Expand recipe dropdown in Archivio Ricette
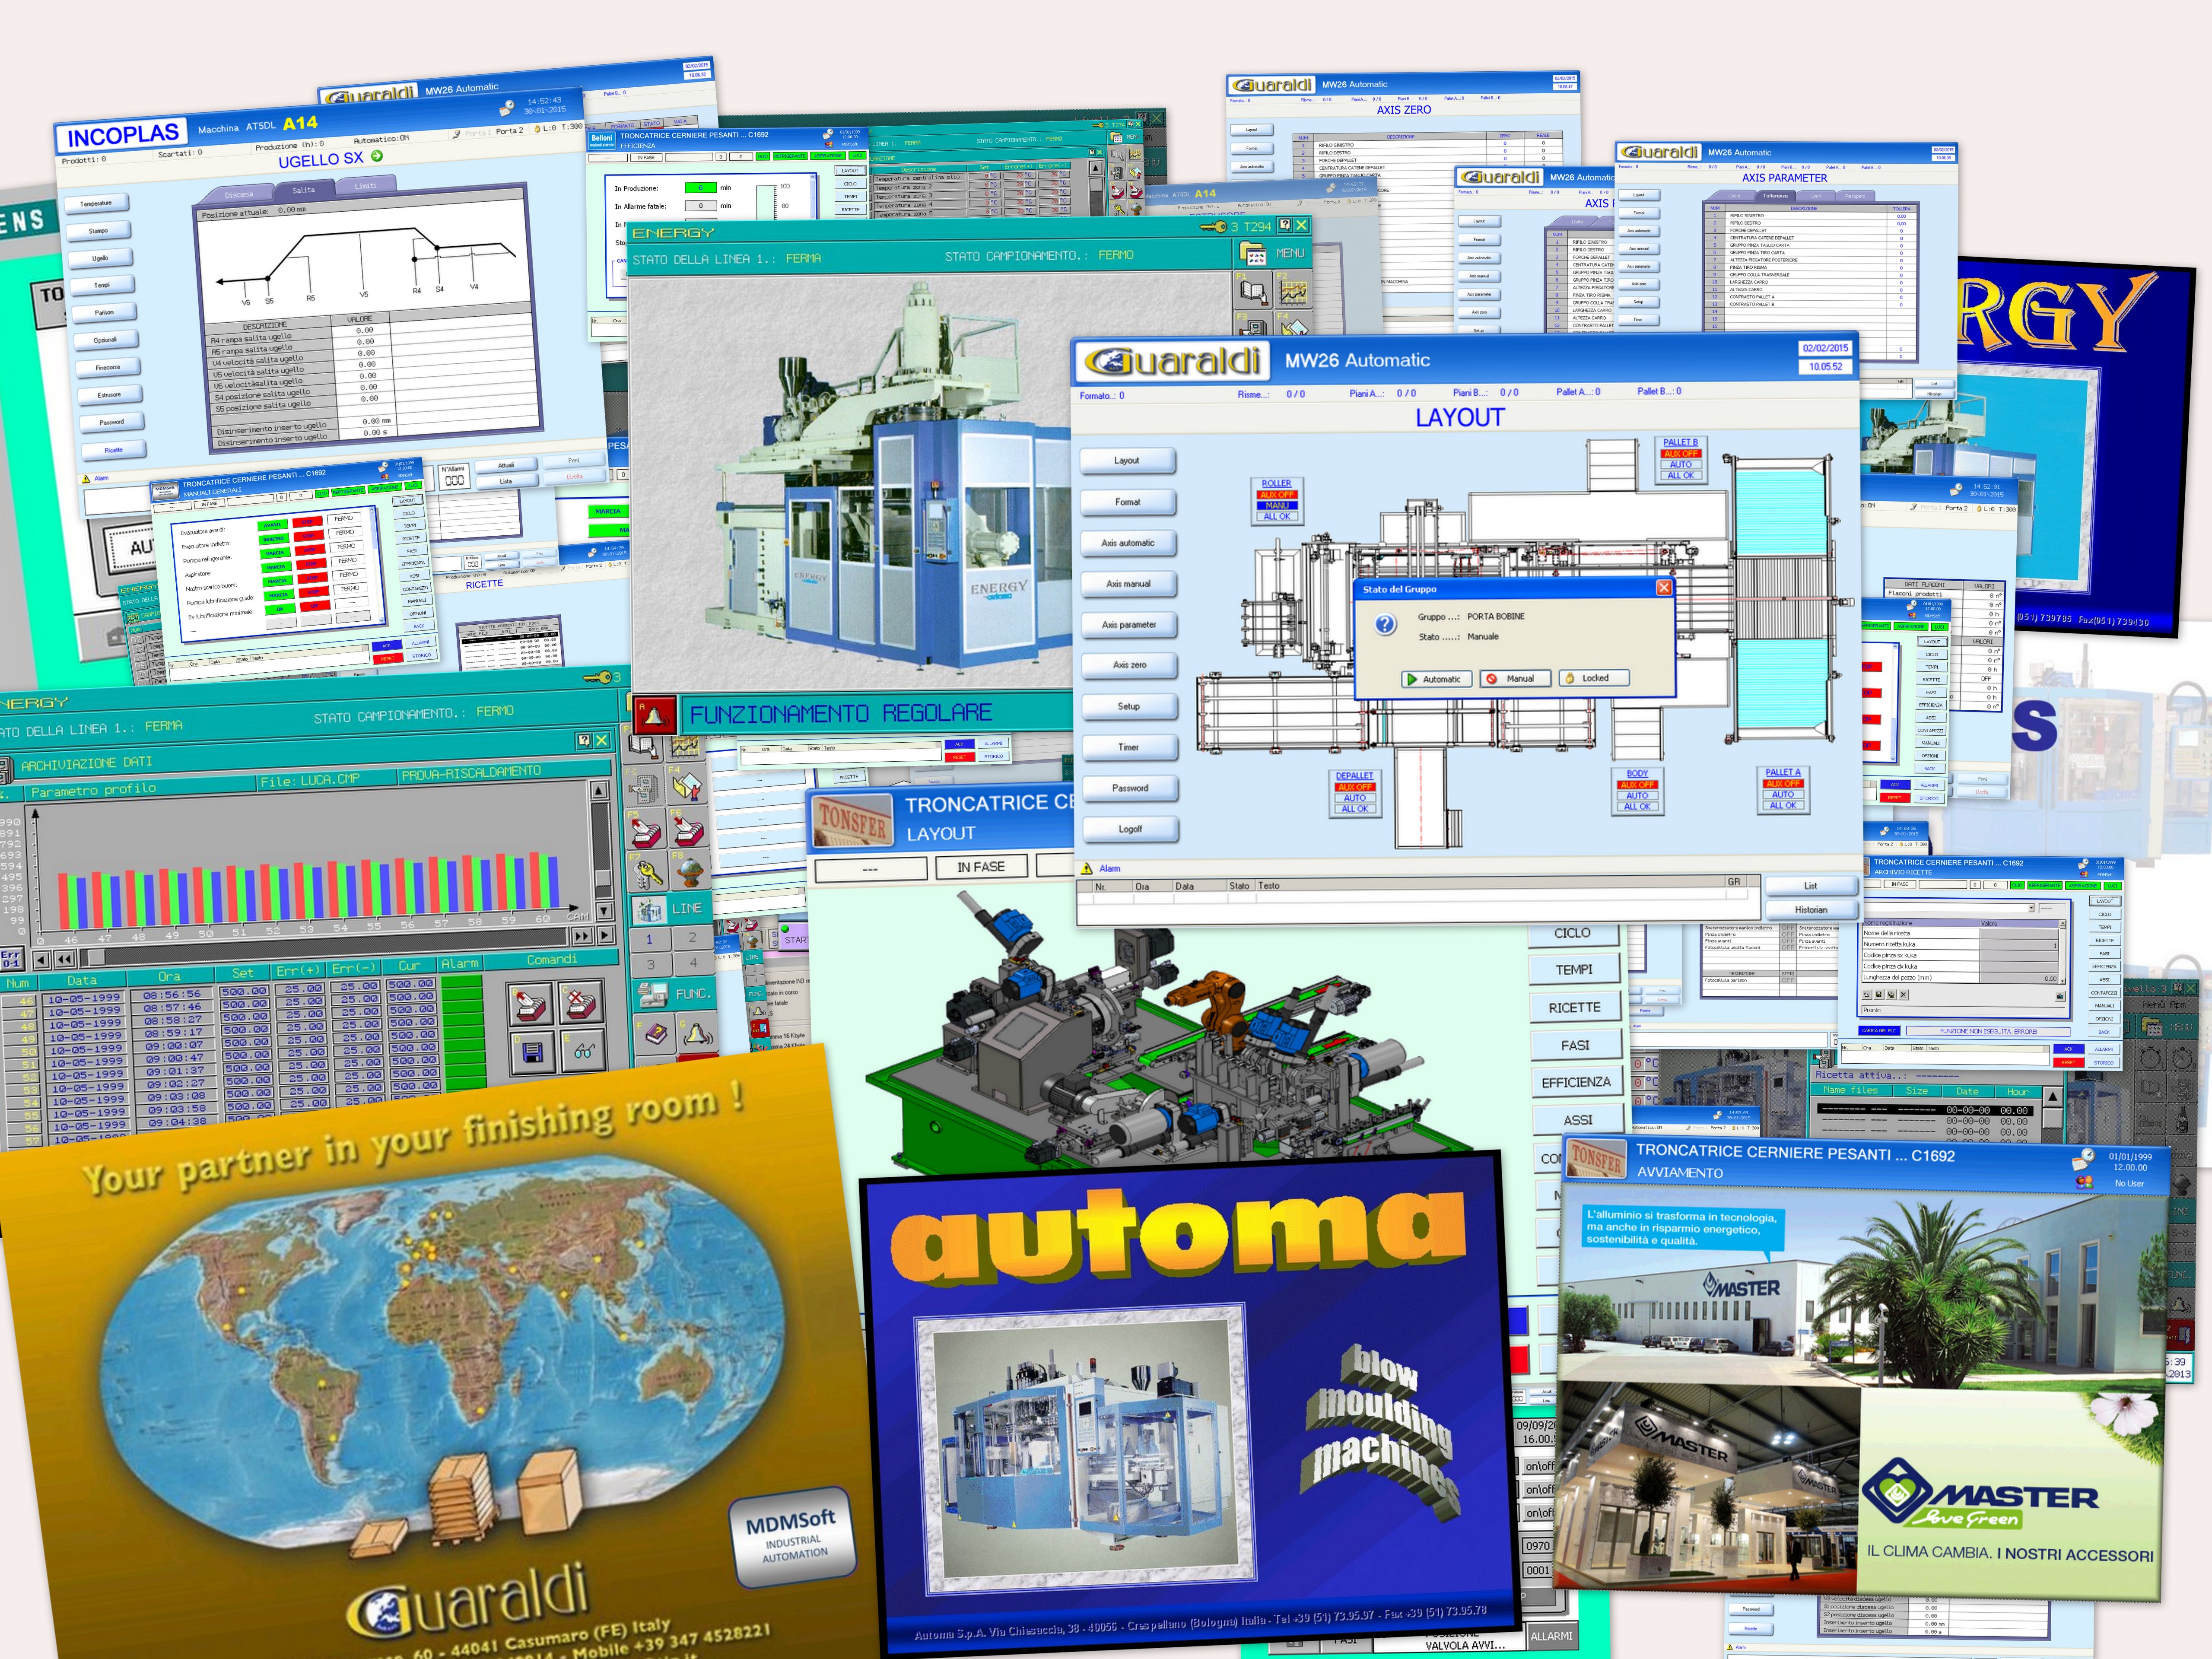 click(2031, 909)
